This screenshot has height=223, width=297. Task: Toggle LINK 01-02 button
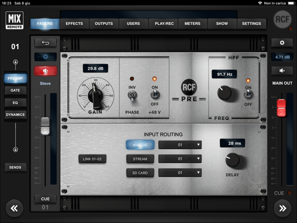pyautogui.click(x=92, y=159)
